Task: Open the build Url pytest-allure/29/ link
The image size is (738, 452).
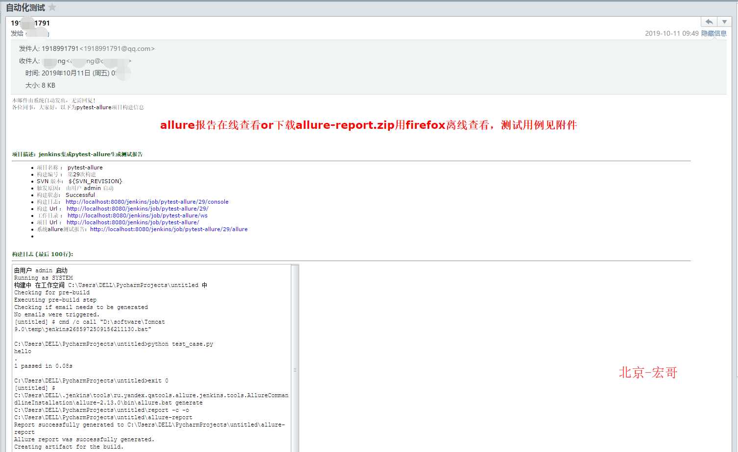Action: tap(138, 209)
